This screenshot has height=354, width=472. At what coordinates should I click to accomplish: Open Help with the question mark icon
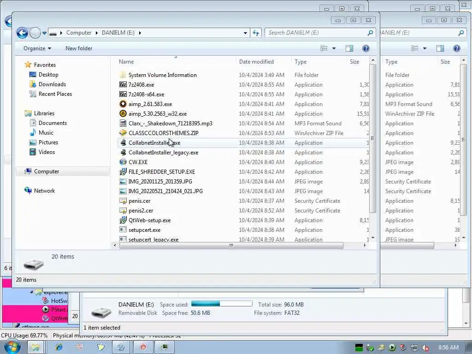tap(366, 48)
